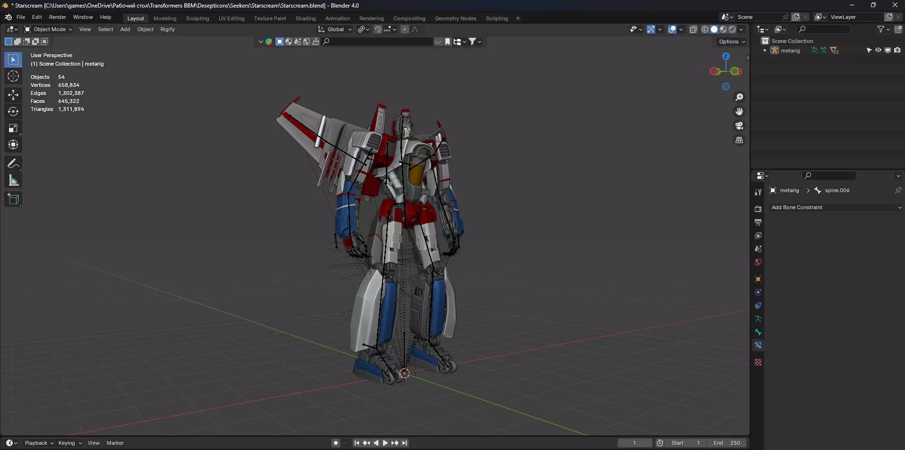The image size is (905, 450).
Task: Toggle auto keying record button
Action: point(335,443)
